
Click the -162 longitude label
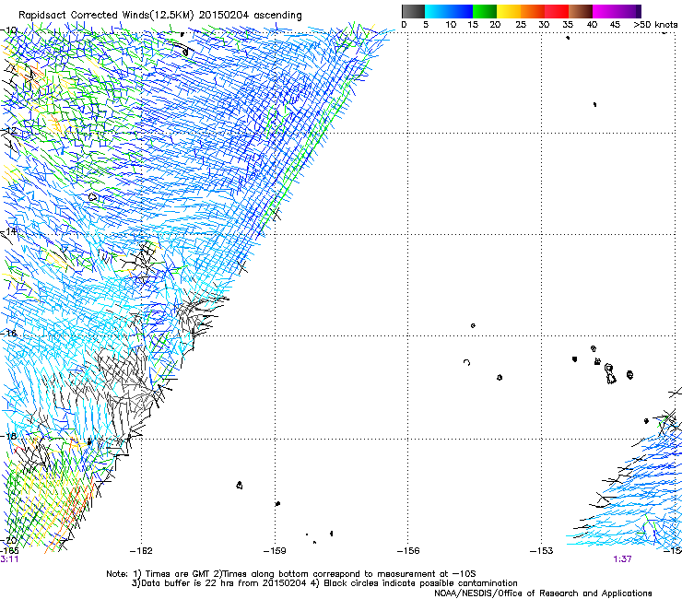141,551
